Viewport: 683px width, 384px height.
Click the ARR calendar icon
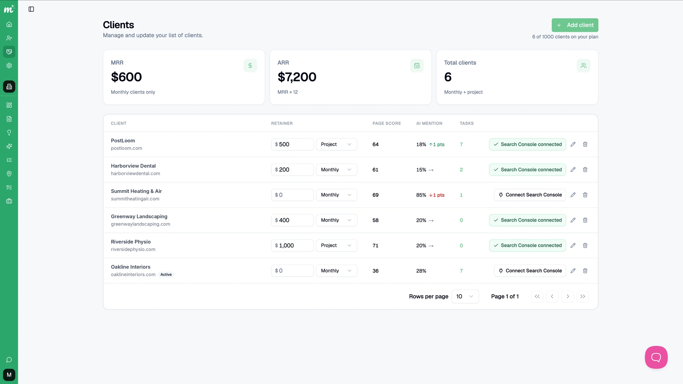click(x=417, y=66)
